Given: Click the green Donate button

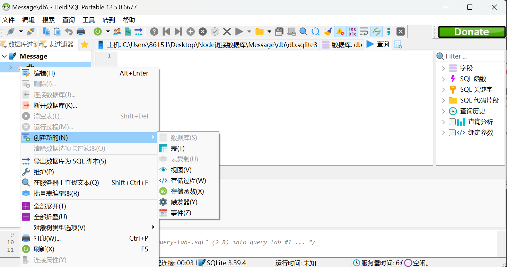Looking at the screenshot, I should tap(472, 31).
